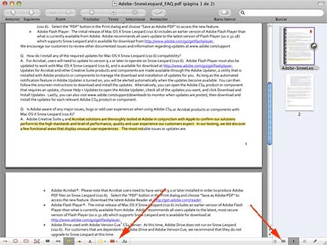Select the page 2 thumbnail

(x=300, y=92)
